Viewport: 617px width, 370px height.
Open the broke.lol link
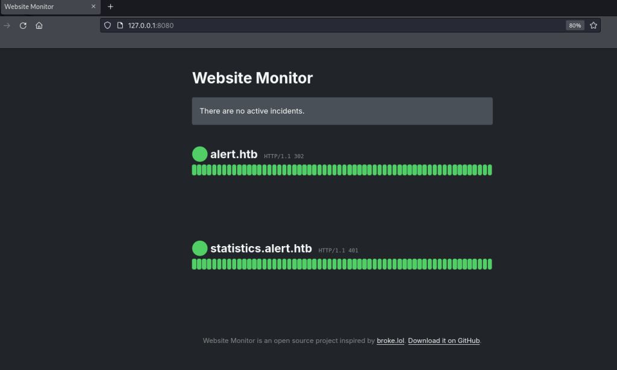(390, 341)
